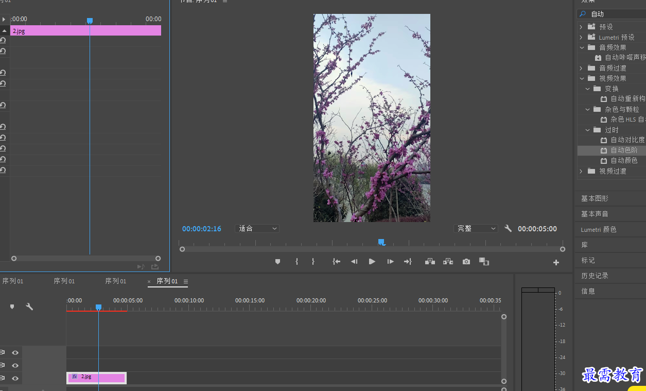Select the 自动对比度 effect
Image resolution: width=646 pixels, height=391 pixels.
tap(627, 140)
